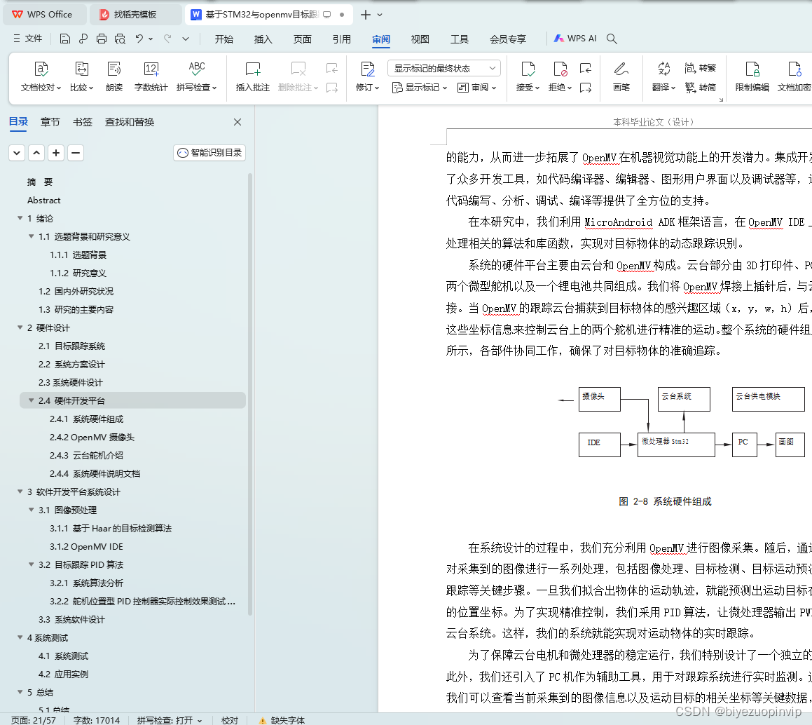Click the minus demote heading button
The image size is (812, 725).
click(76, 153)
